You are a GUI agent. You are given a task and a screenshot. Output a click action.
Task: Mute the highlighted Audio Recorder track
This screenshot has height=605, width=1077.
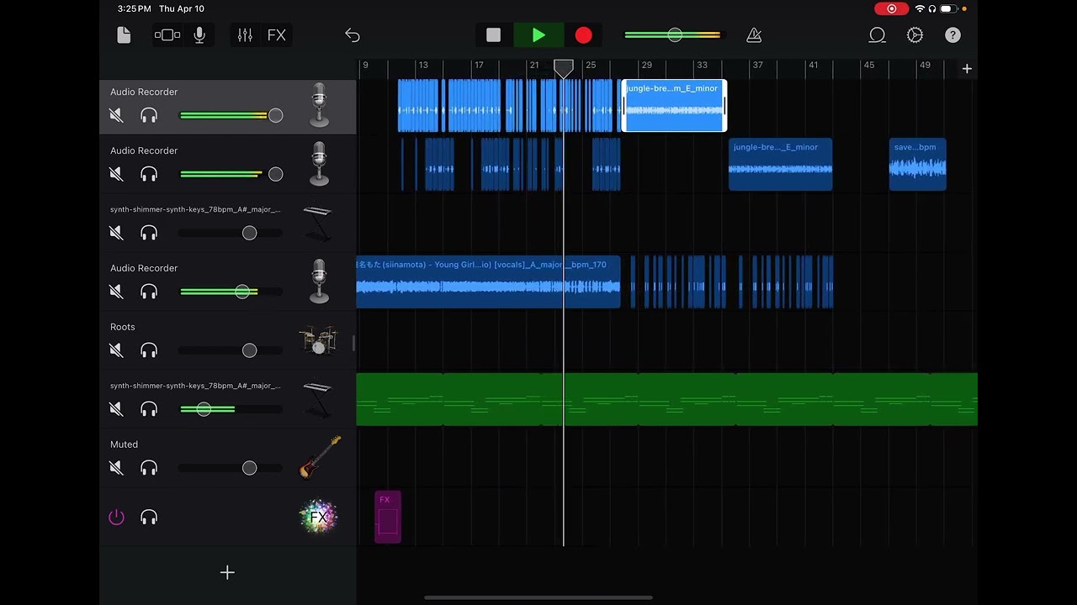coord(116,115)
